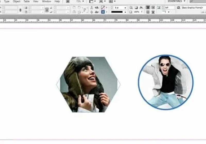Open the opacity slider arrow
The height and width of the screenshot is (144, 206).
[142, 12]
